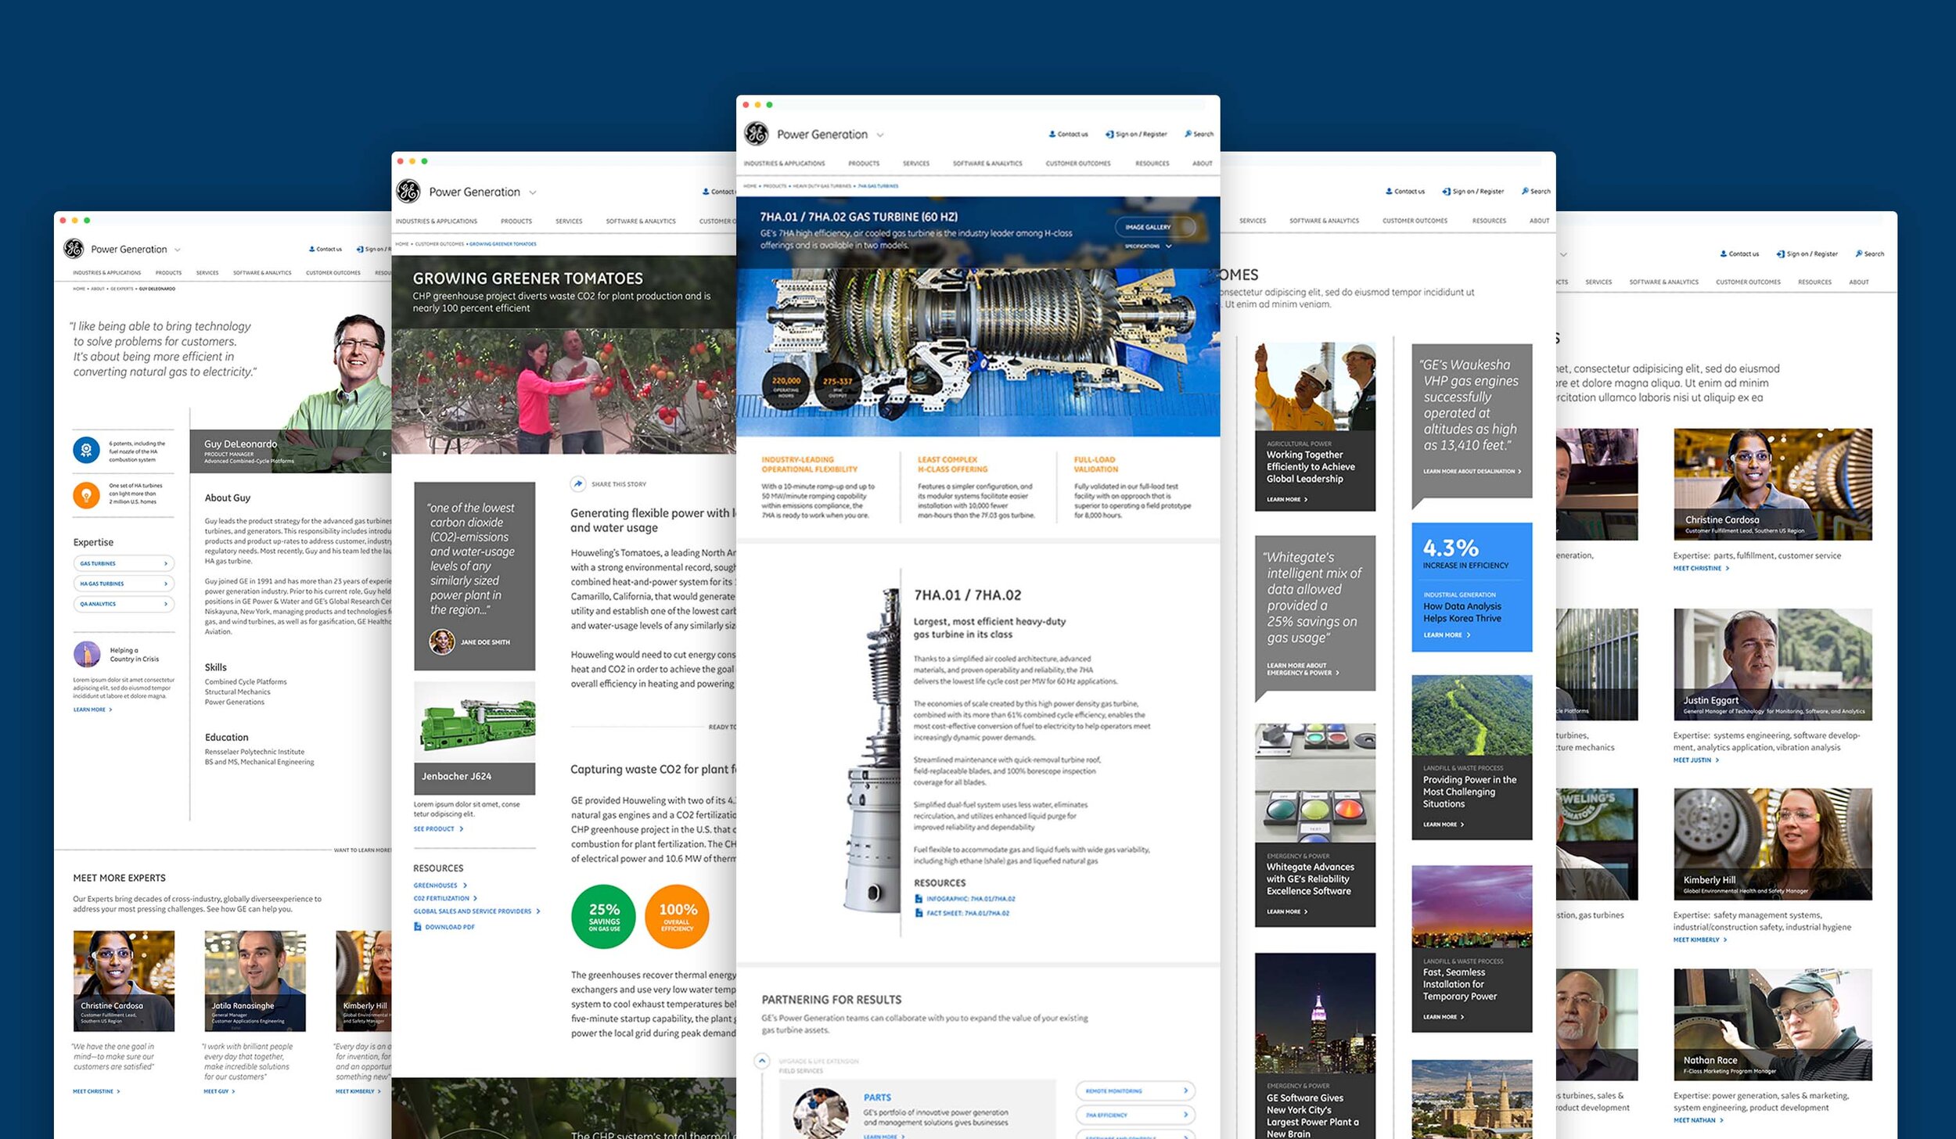Screen dimensions: 1956x1139
Task: Open Global Sales and Service Providers link
Action: (476, 911)
